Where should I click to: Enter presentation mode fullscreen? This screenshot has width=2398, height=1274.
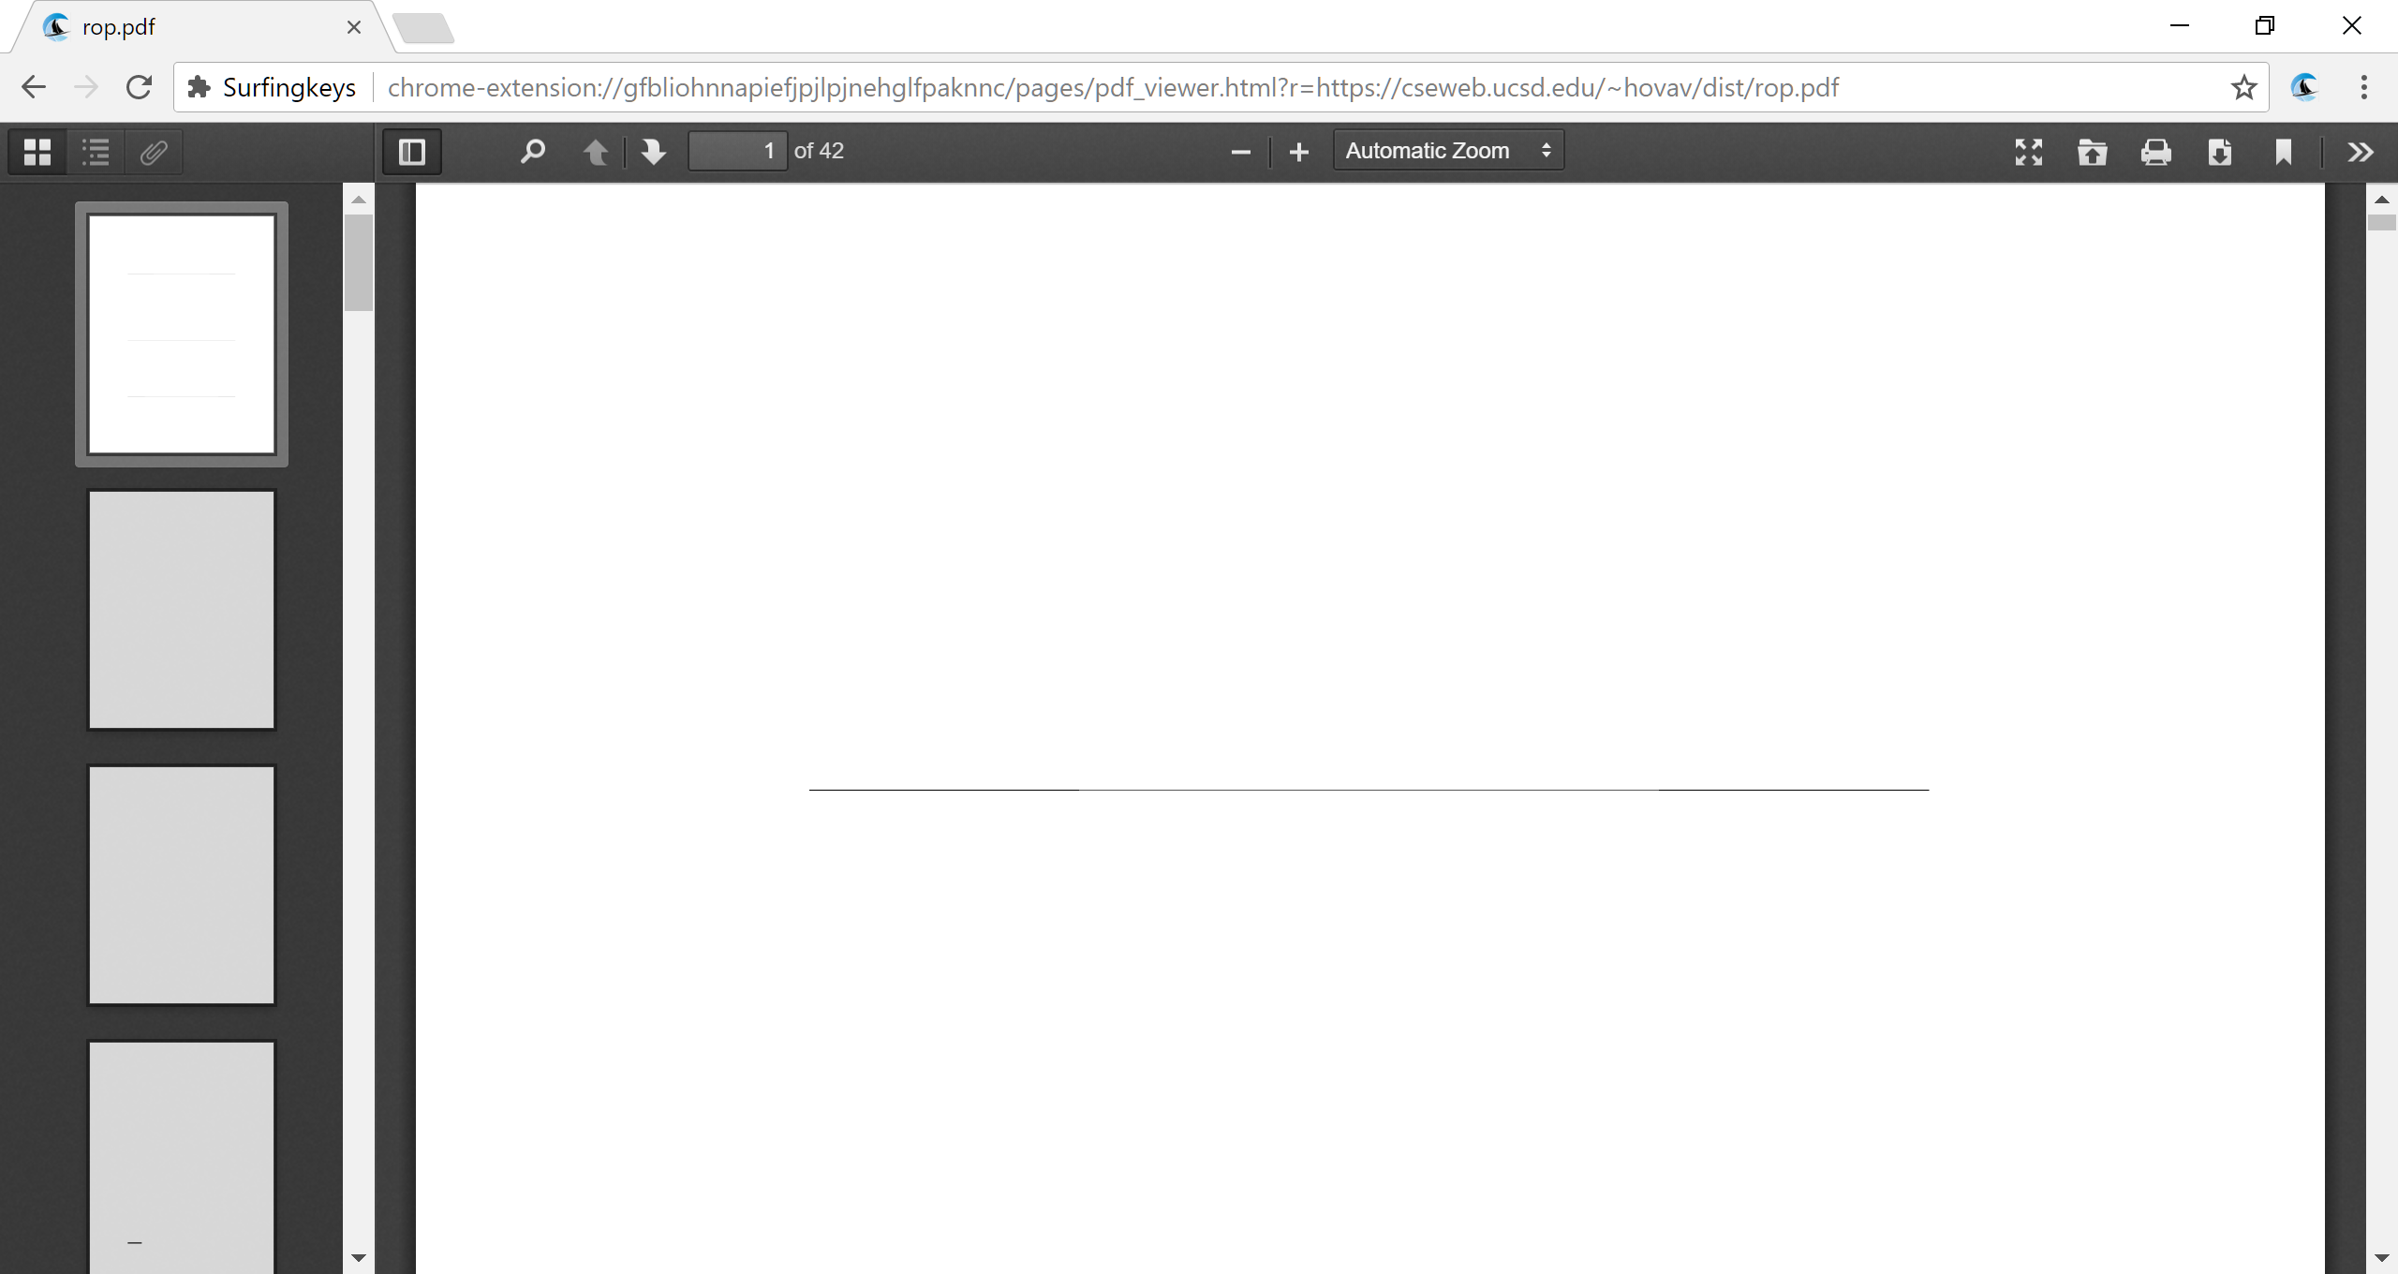2029,152
